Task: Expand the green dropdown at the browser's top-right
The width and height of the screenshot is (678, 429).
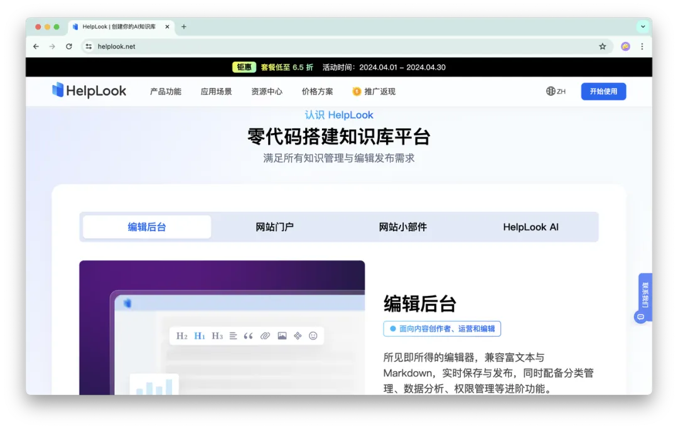Action: (642, 26)
